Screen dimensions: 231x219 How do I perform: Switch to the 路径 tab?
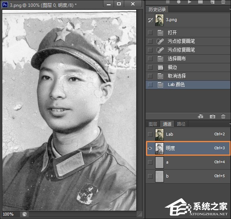click(181, 124)
